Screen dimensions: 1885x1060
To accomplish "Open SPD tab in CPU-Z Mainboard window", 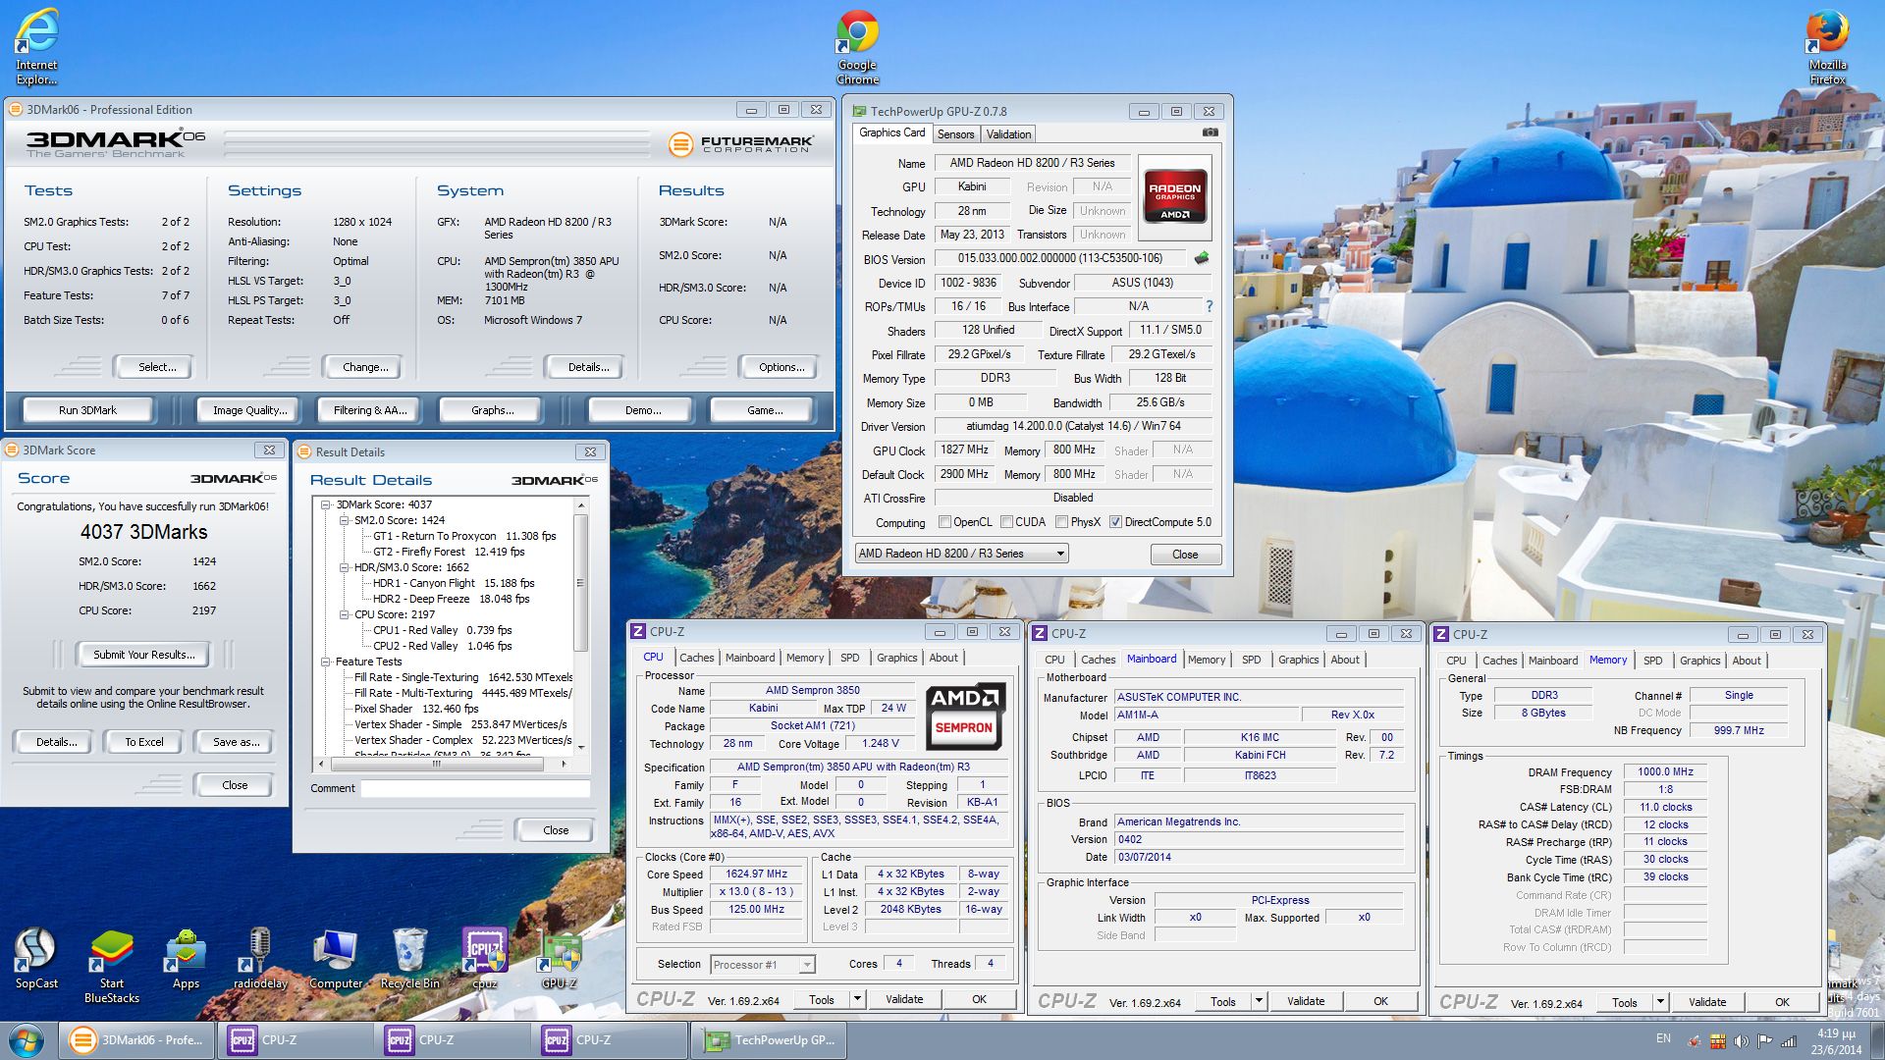I will click(x=1251, y=660).
